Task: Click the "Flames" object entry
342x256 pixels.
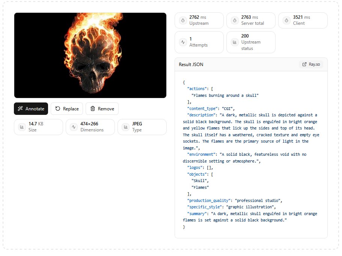Action: 200,187
